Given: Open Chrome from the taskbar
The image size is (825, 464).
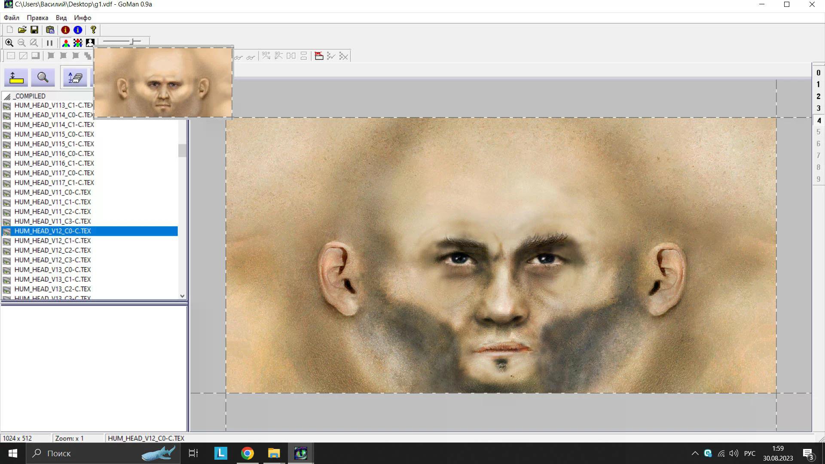Looking at the screenshot, I should pos(247,453).
